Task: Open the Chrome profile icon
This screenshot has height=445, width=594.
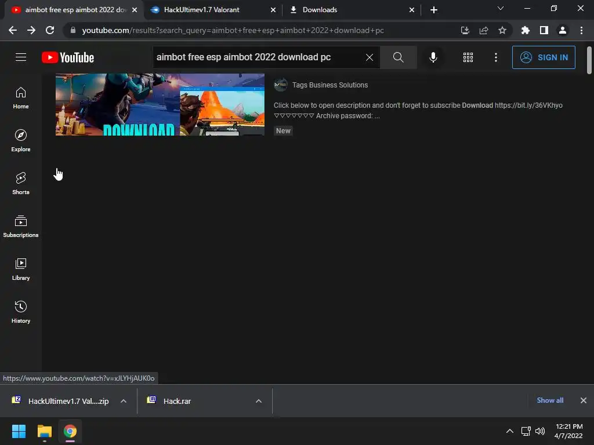Action: pyautogui.click(x=562, y=30)
